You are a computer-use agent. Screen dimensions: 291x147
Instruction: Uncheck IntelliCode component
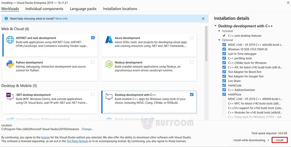(224, 86)
